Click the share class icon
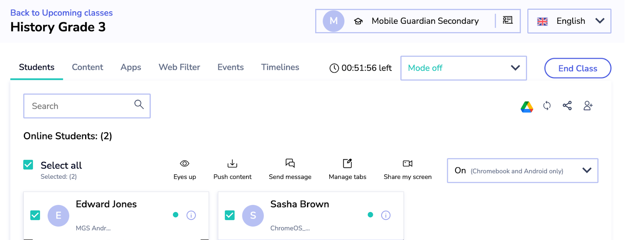 pos(567,106)
